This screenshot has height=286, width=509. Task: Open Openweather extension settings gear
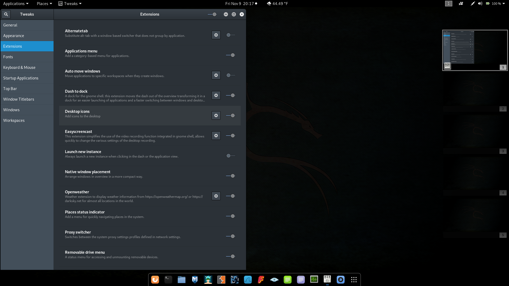(216, 196)
